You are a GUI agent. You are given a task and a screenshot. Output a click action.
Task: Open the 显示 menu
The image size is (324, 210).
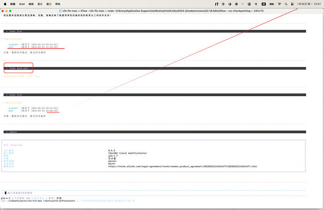40,4
